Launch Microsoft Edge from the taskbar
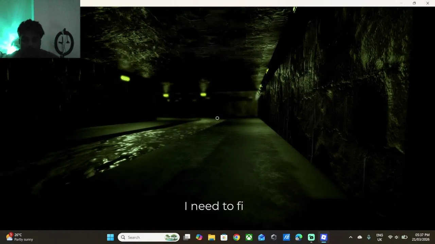Image resolution: width=435 pixels, height=244 pixels. [299, 237]
